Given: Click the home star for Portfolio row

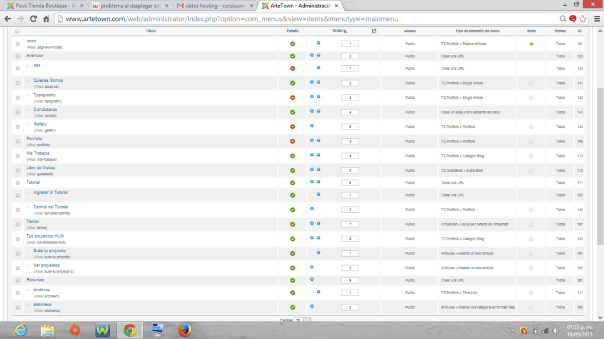Looking at the screenshot, I should pyautogui.click(x=531, y=141).
